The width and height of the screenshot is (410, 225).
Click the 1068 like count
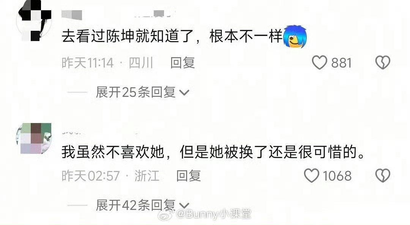pyautogui.click(x=337, y=176)
